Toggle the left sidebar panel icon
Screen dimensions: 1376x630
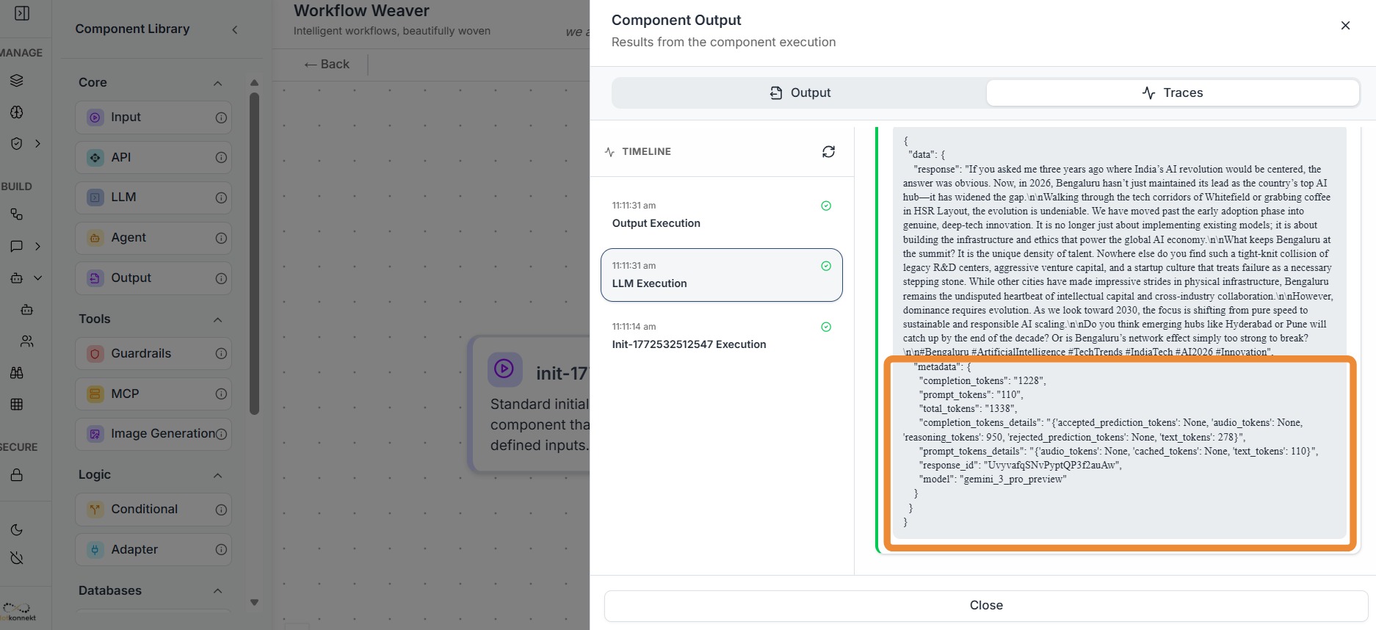[22, 13]
